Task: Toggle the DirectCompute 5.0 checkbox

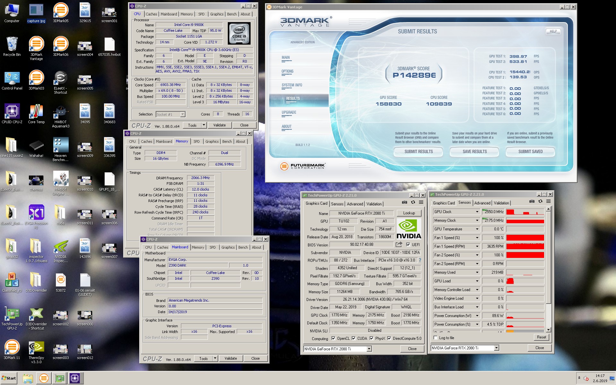Action: point(389,338)
